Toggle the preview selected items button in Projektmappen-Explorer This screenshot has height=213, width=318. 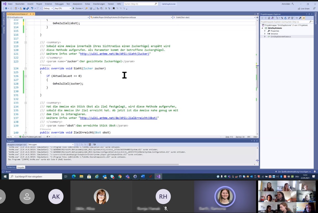(x=304, y=18)
